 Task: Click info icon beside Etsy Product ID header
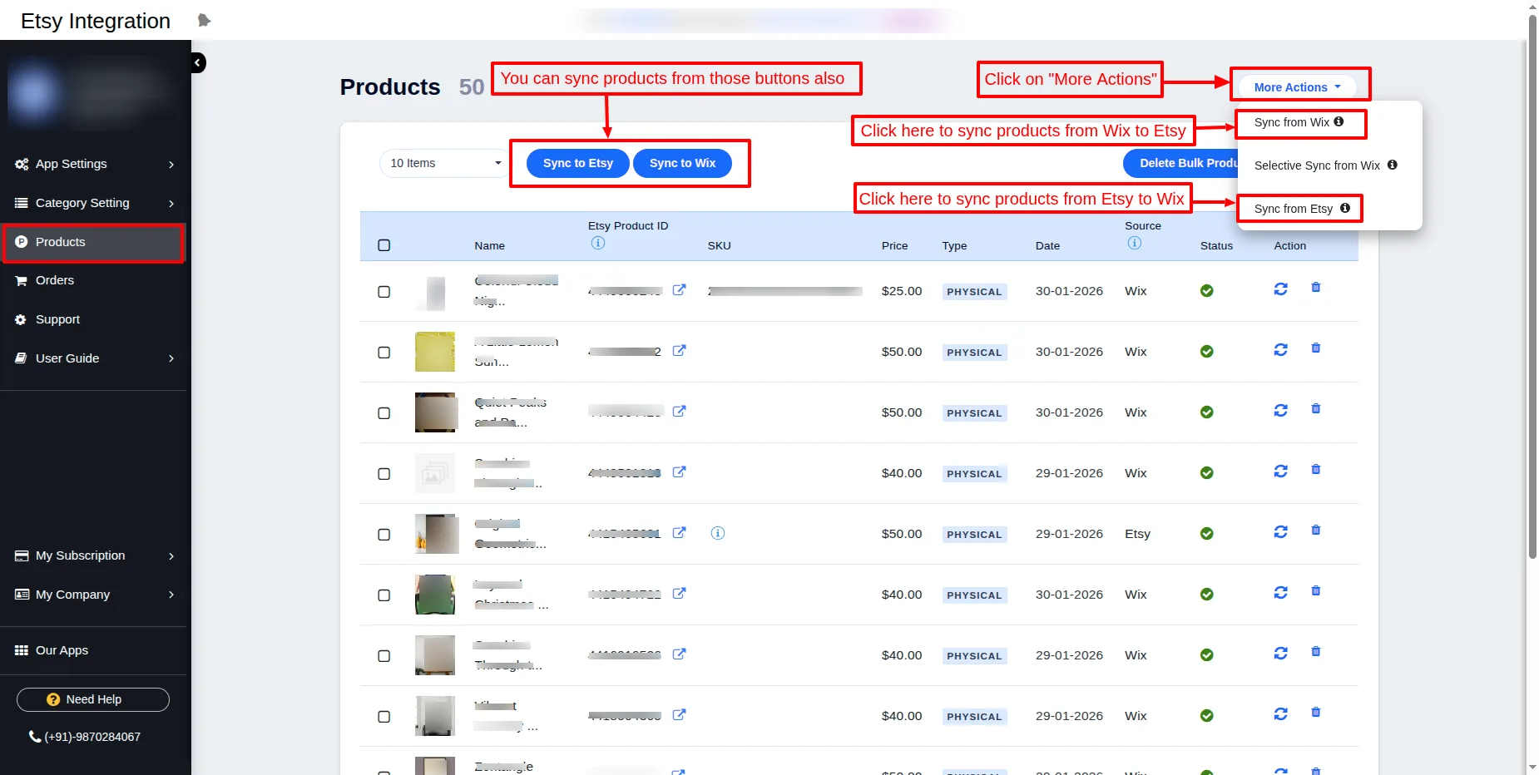pos(597,243)
